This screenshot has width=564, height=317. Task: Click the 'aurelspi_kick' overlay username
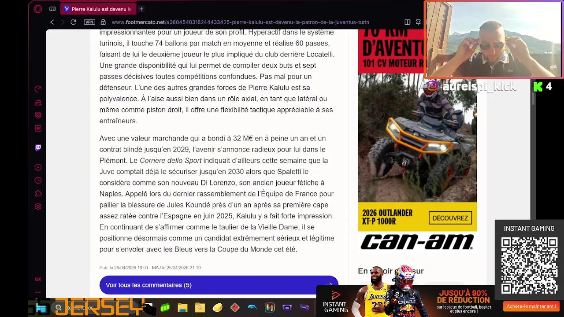[x=479, y=87]
